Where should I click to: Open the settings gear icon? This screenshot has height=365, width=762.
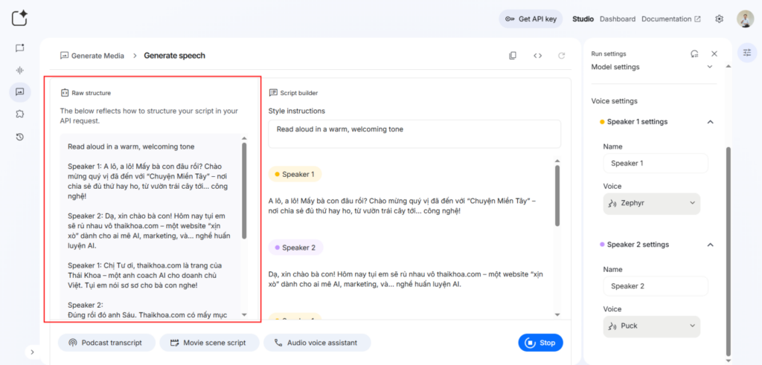pos(720,19)
